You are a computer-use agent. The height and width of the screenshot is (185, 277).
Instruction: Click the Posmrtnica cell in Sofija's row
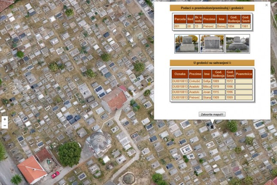(244, 81)
